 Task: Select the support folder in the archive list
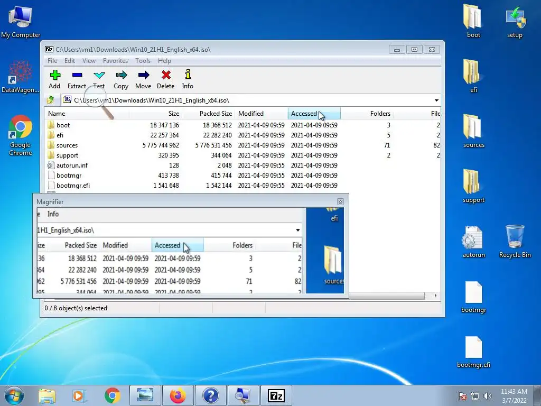point(67,155)
